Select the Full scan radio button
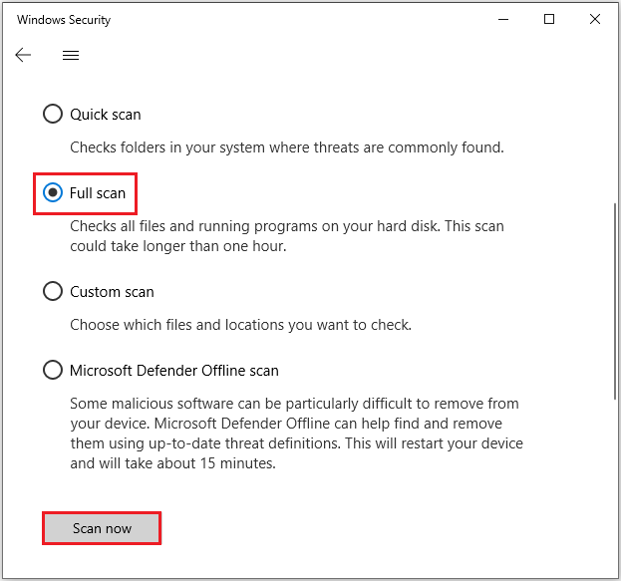The height and width of the screenshot is (581, 621). pyautogui.click(x=53, y=192)
